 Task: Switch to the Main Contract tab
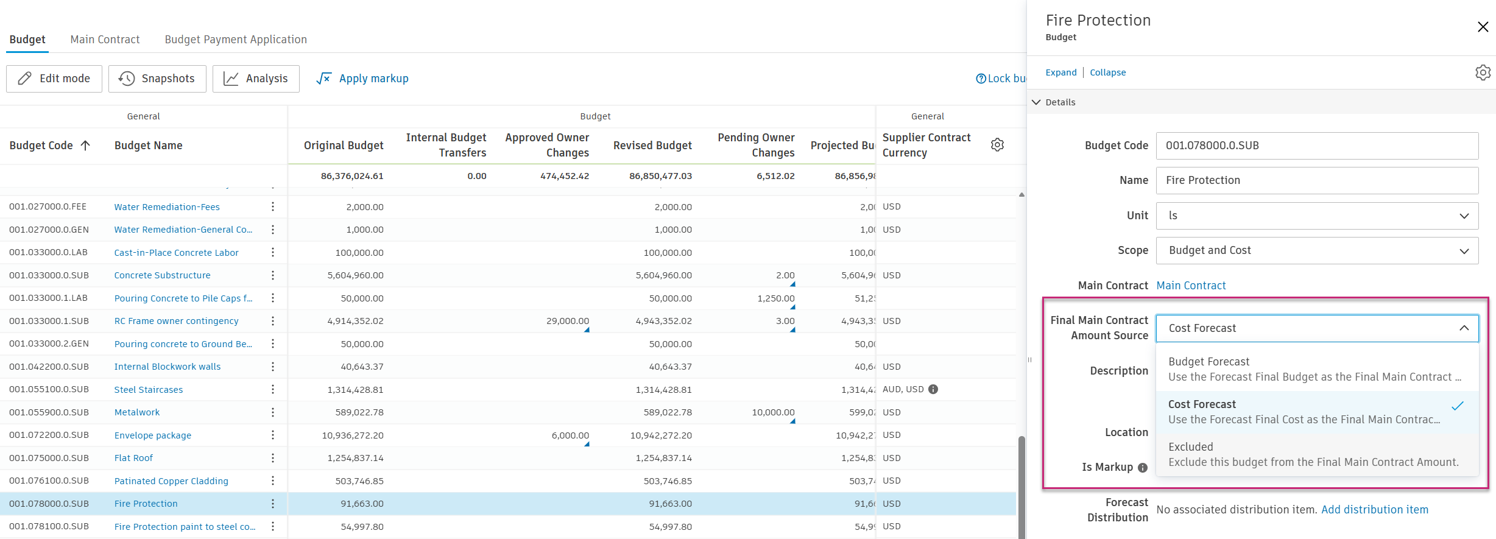(105, 40)
